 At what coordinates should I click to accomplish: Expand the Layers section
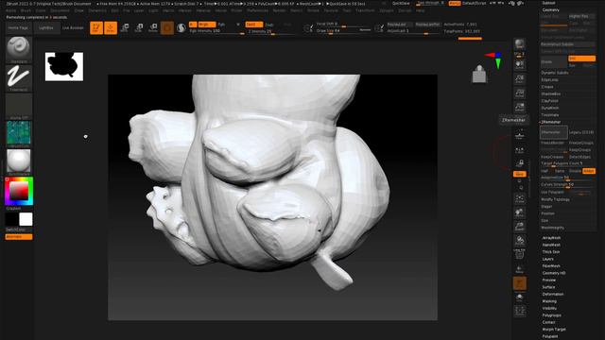pos(548,259)
